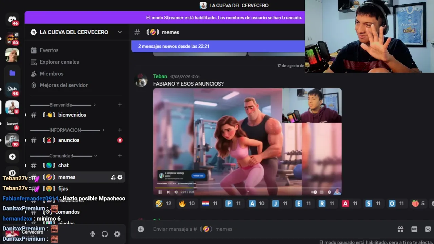Create channel in Comunidad category
Viewport: 434px width, 244px height.
coord(120,156)
